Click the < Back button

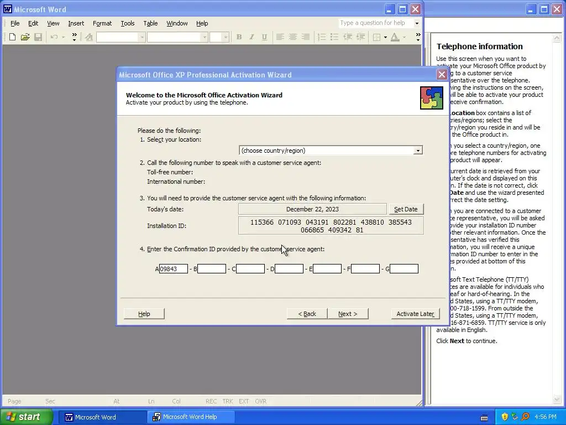[307, 314]
